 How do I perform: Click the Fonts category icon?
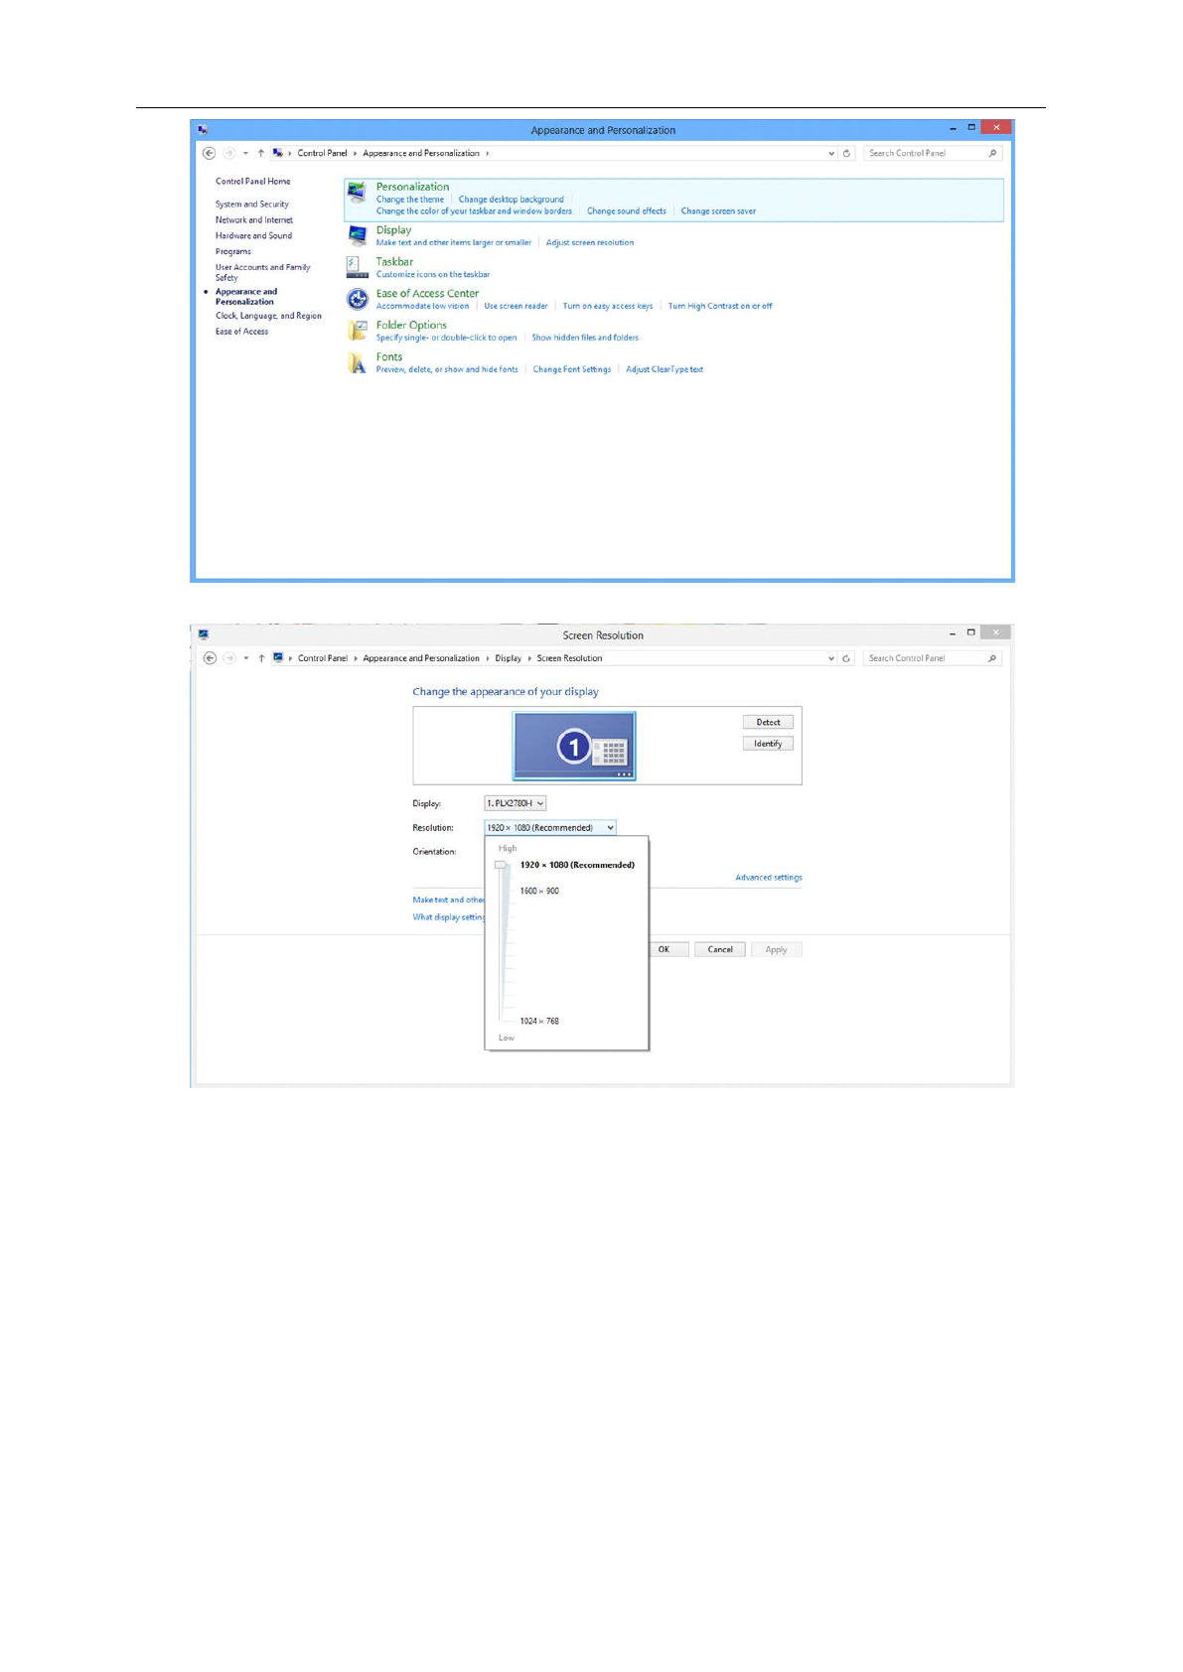point(357,363)
